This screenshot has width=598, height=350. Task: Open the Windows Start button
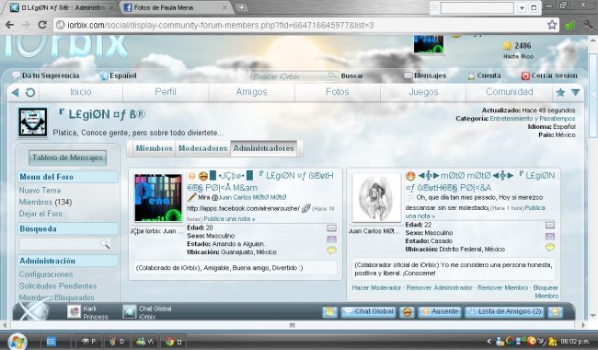(17, 341)
